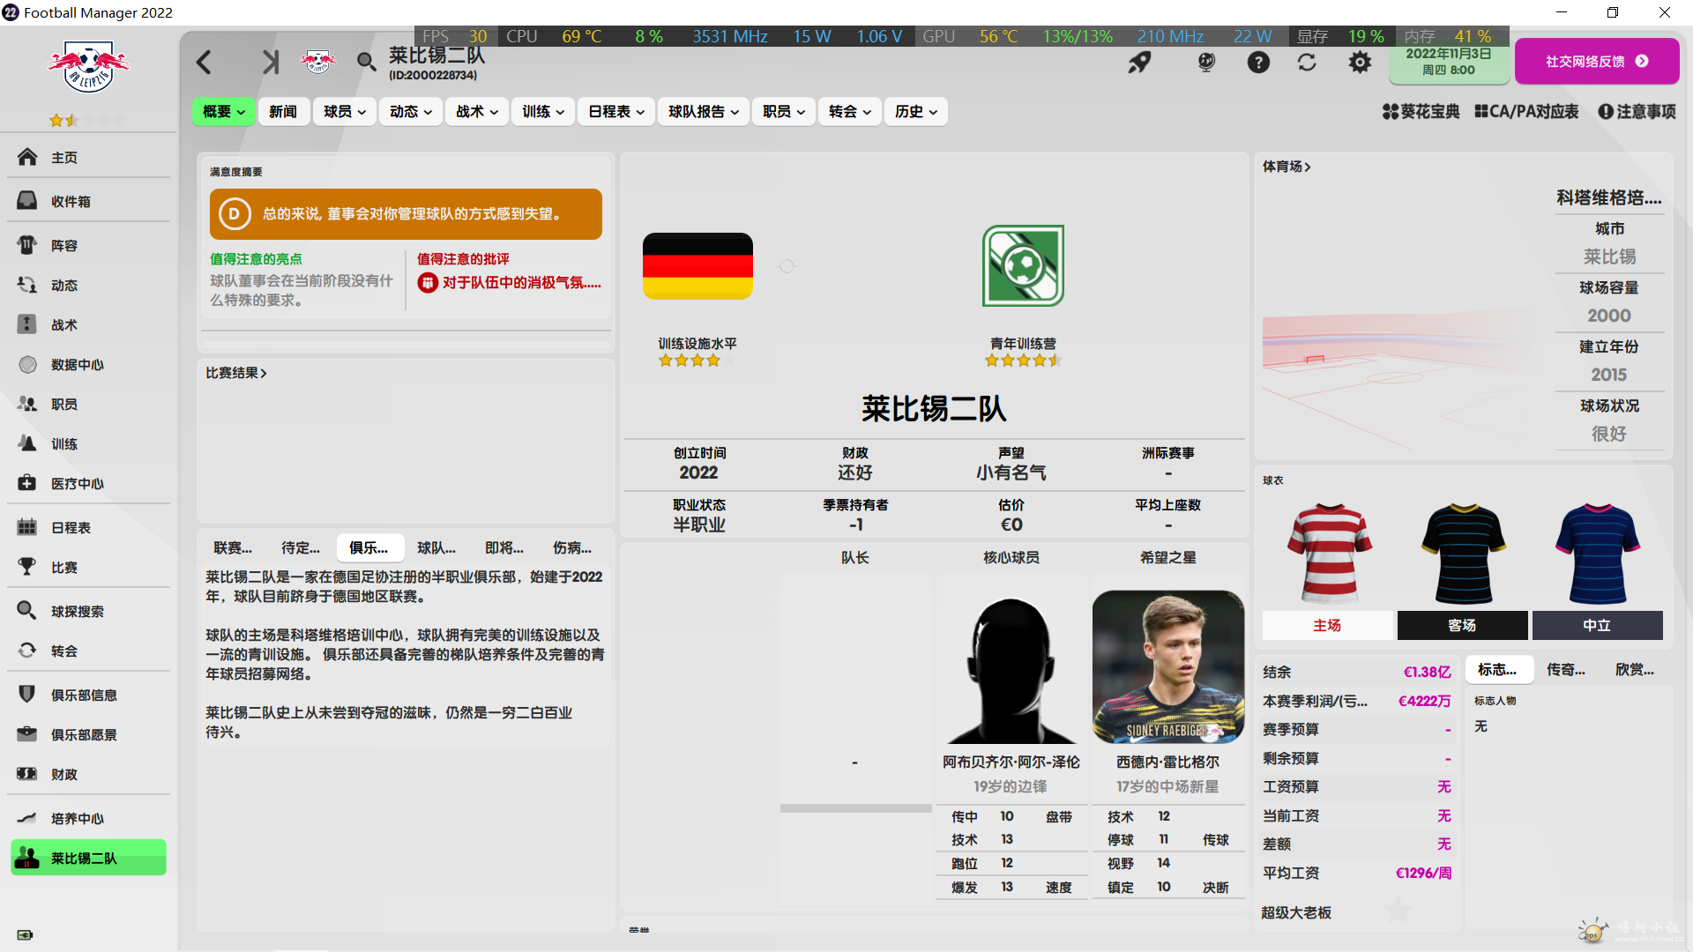Viewport: 1693px width, 952px height.
Task: Click the green club badge logo
Action: 1023,265
